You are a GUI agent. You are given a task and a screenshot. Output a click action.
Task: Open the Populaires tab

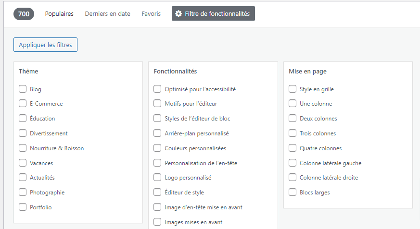(59, 14)
